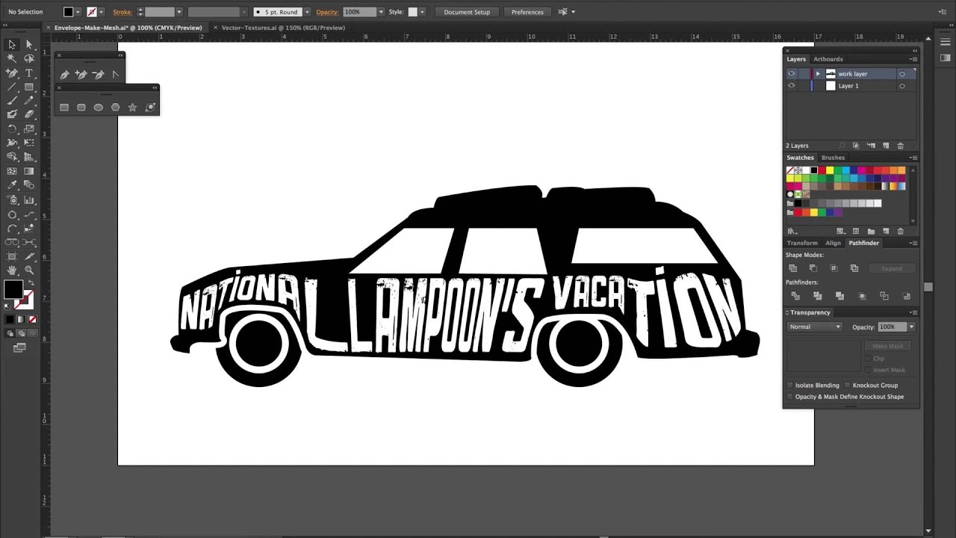Click the orange Opacity label in control bar
The height and width of the screenshot is (538, 956).
tap(327, 12)
